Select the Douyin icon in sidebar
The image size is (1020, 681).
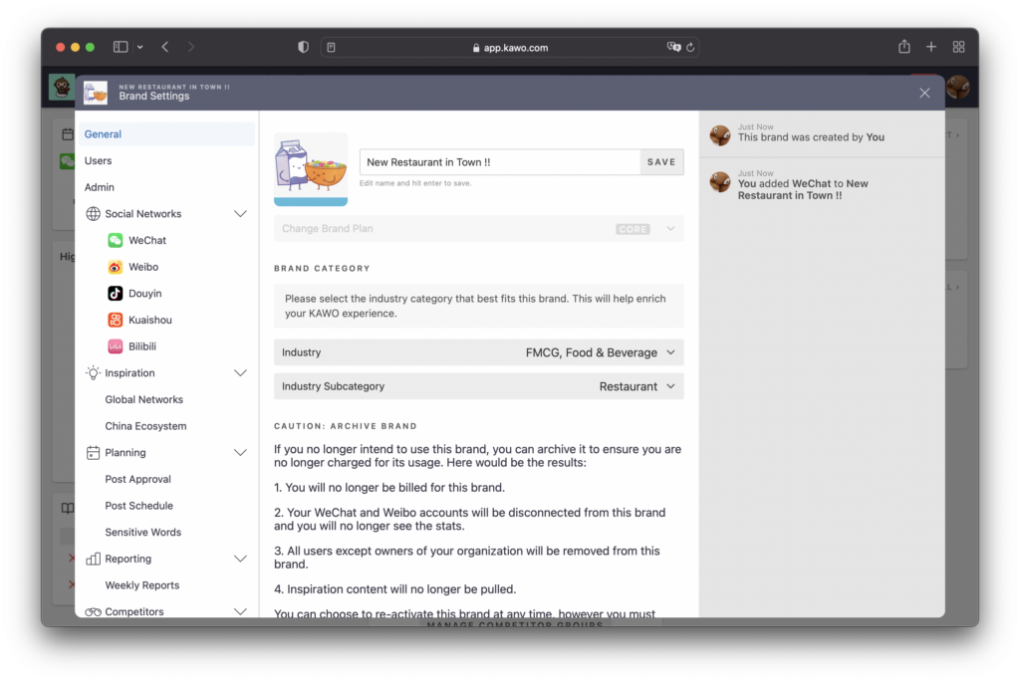[116, 294]
